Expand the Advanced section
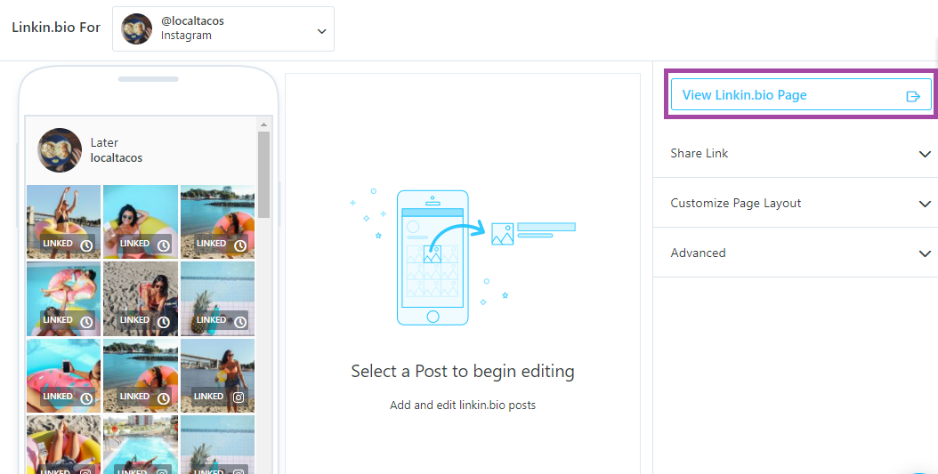This screenshot has width=938, height=474. (925, 253)
